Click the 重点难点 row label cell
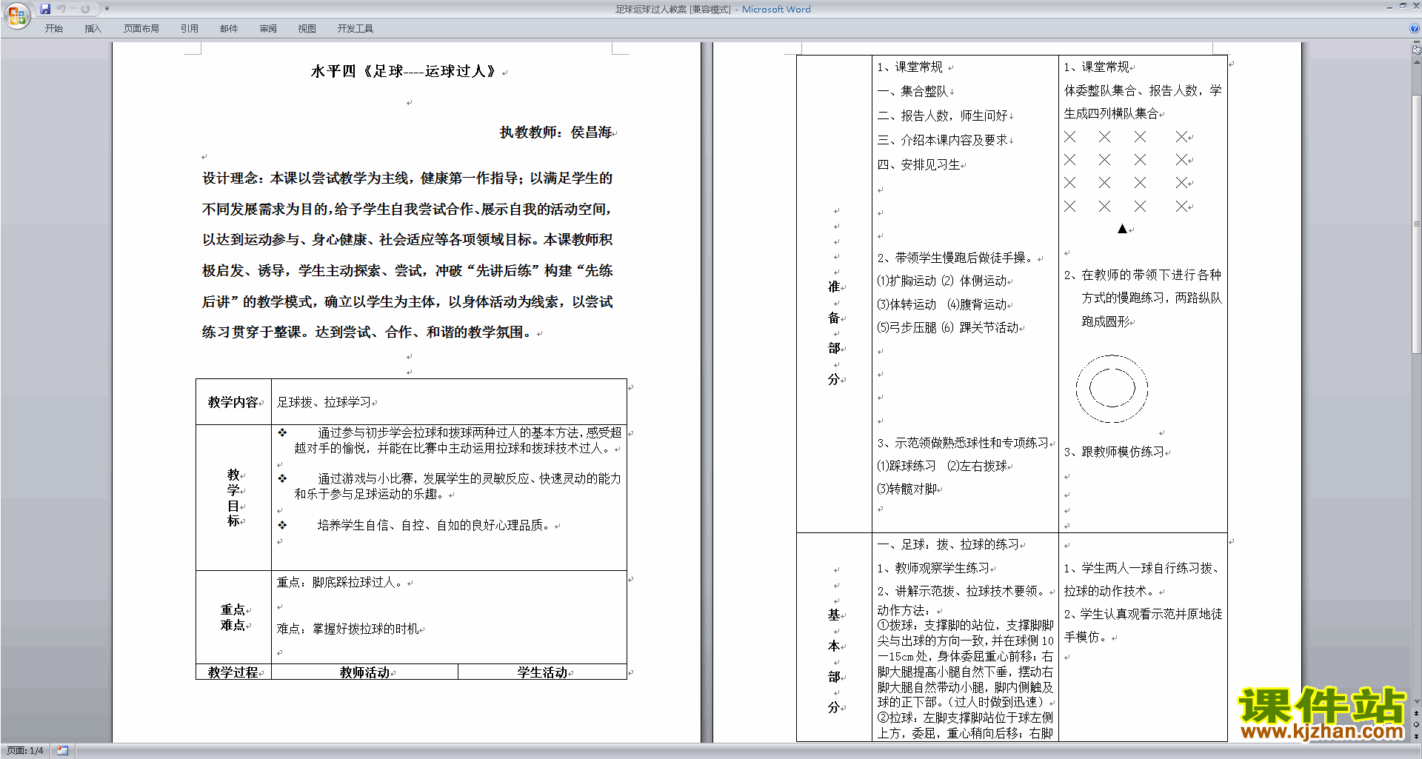The width and height of the screenshot is (1422, 759). pyautogui.click(x=233, y=617)
